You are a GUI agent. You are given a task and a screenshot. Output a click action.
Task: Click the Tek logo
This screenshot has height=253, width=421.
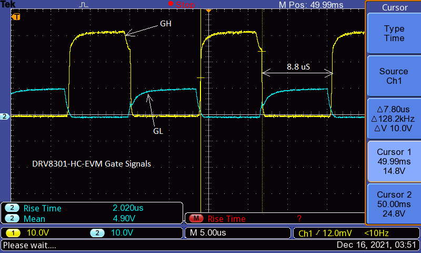(8, 4)
